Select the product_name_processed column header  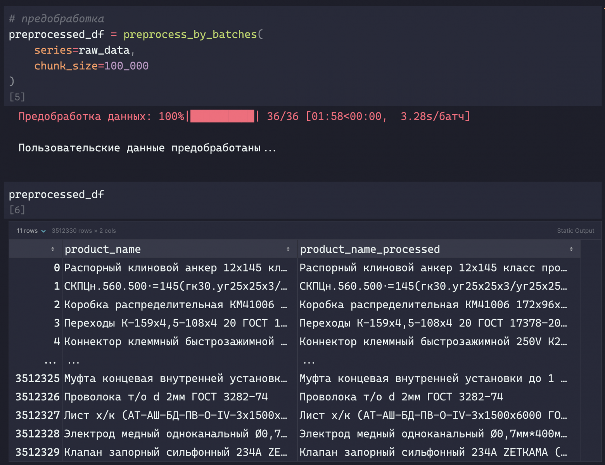370,249
